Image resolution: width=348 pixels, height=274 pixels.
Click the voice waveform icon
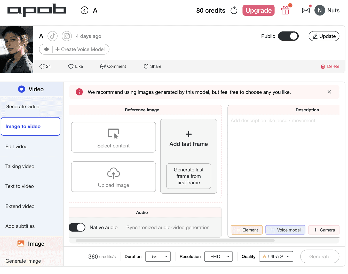[46, 49]
